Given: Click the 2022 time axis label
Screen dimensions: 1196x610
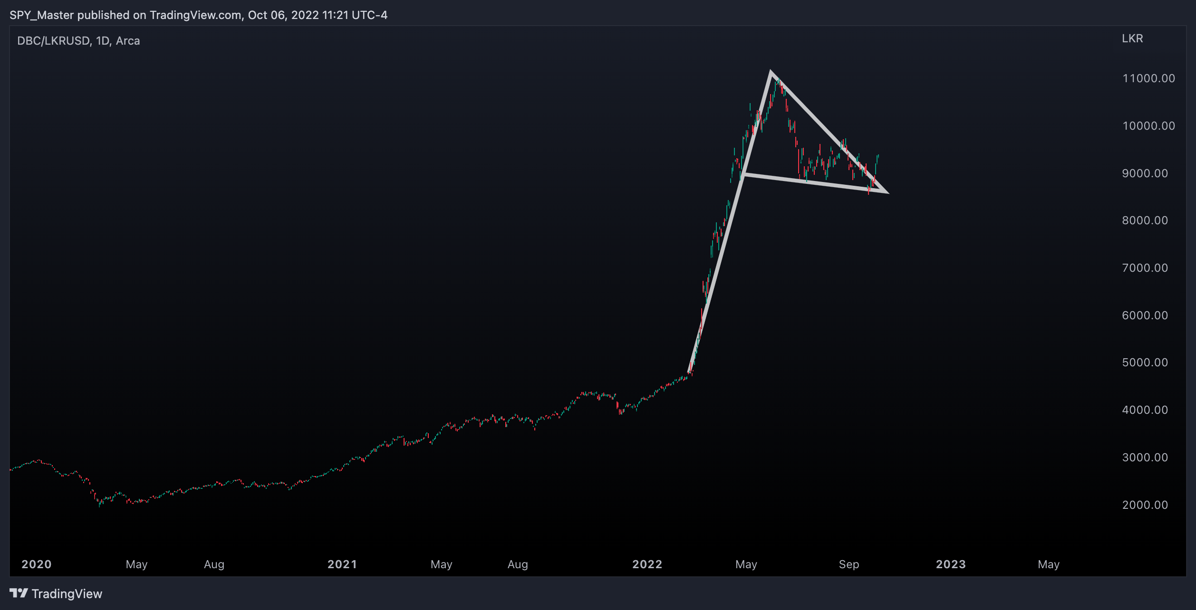Looking at the screenshot, I should tap(647, 564).
